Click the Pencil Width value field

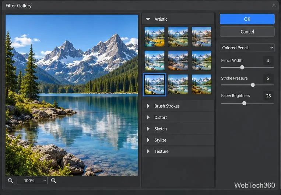[268, 60]
